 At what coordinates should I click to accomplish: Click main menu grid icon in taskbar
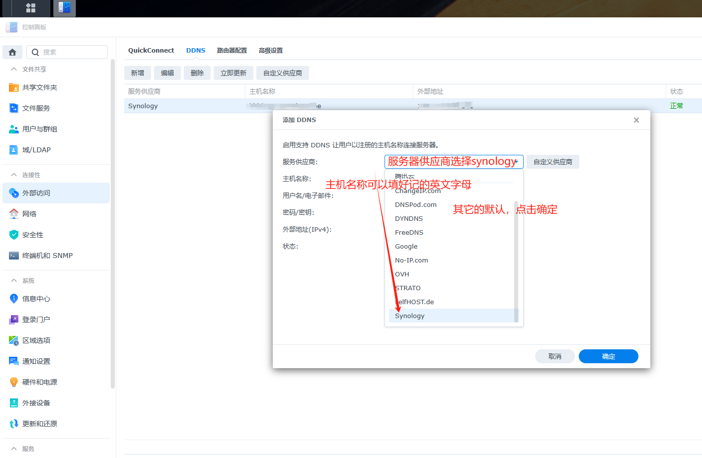click(31, 8)
